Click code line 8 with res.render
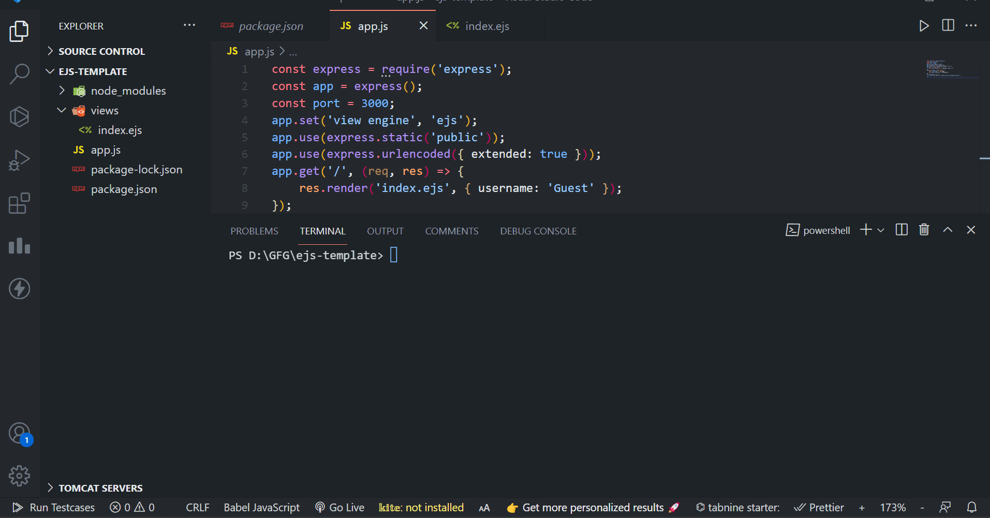 click(460, 188)
